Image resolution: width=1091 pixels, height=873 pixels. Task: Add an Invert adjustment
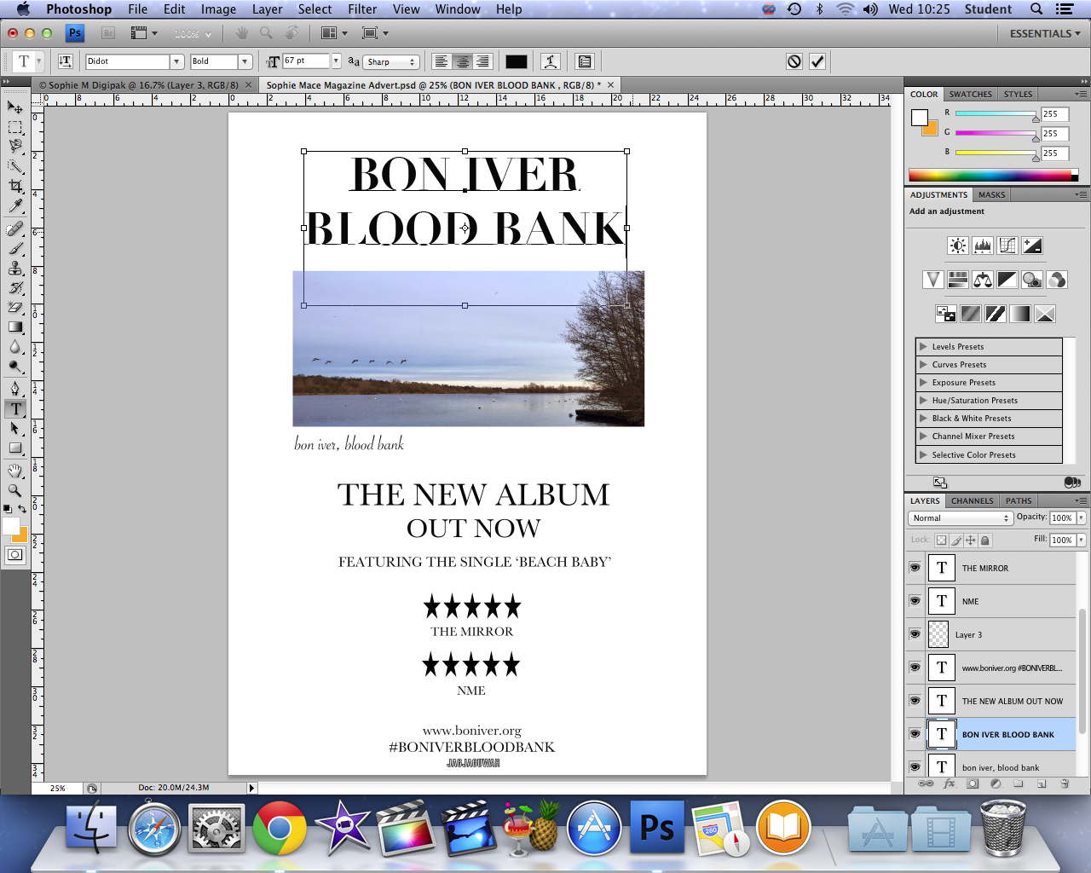pos(946,314)
